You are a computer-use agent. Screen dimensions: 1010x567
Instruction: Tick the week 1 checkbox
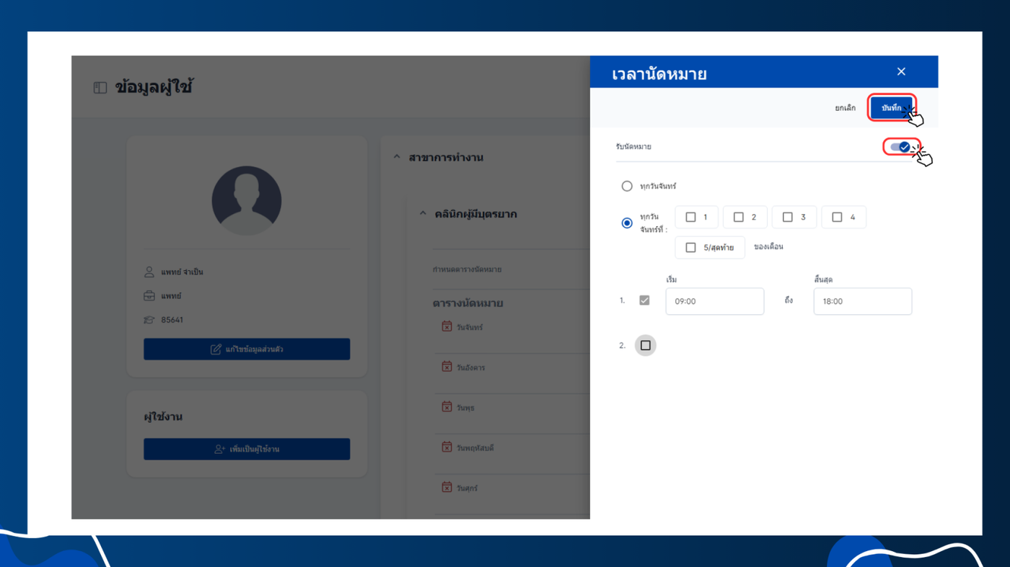[690, 217]
